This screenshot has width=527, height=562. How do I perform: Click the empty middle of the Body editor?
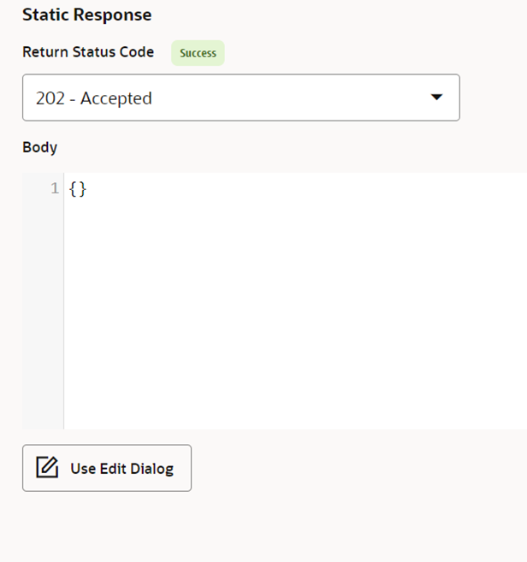(x=295, y=300)
